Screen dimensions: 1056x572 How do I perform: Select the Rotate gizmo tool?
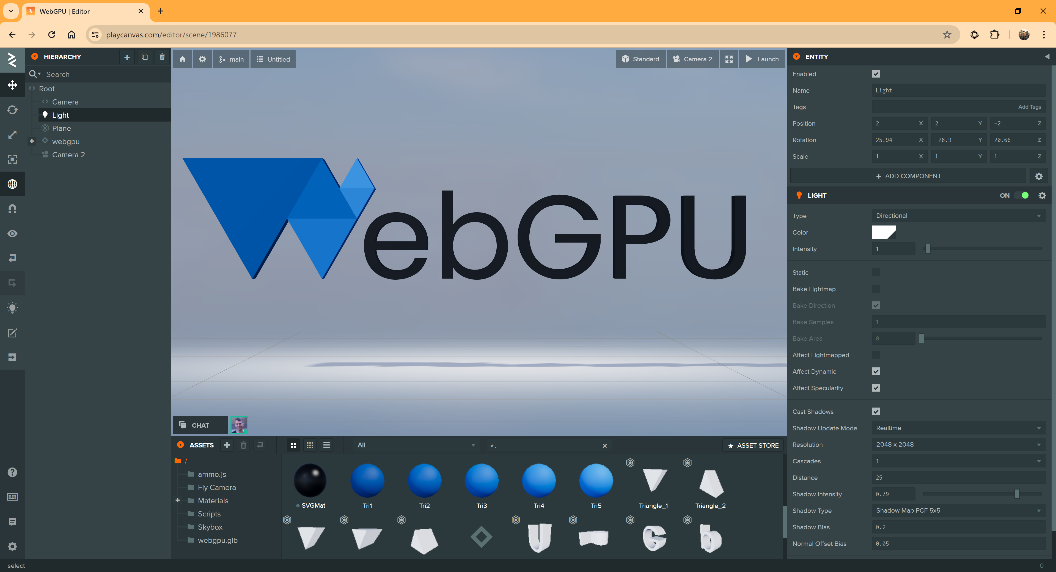click(x=12, y=110)
